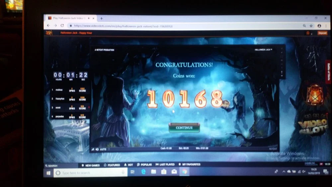Open Microsoft Store from the taskbar
Viewport: 332px width, 187px height.
pyautogui.click(x=164, y=171)
